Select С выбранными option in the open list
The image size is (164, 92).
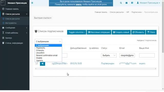click(48, 45)
